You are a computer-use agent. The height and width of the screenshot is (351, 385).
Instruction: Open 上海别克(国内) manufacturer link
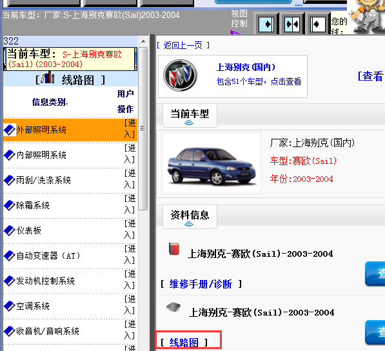(246, 67)
